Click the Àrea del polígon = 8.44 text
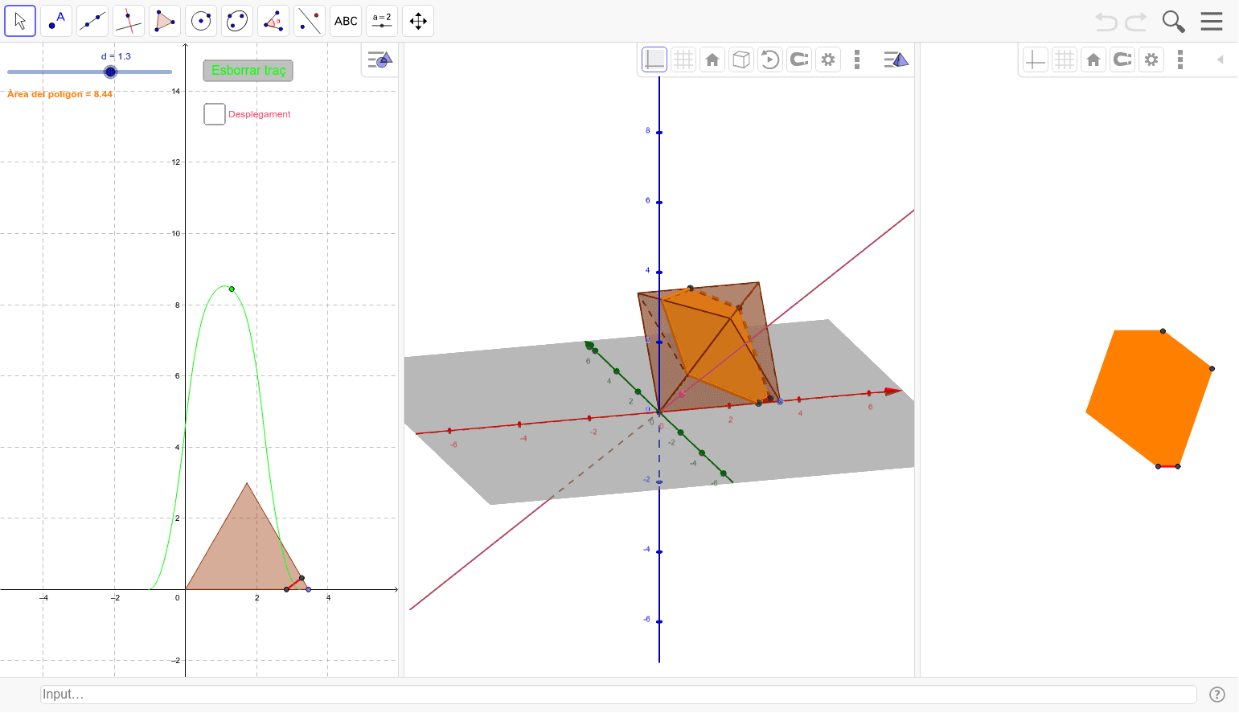This screenshot has width=1239, height=713. coord(60,94)
